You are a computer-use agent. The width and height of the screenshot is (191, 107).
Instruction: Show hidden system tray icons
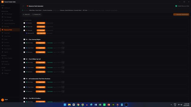coord(171,105)
